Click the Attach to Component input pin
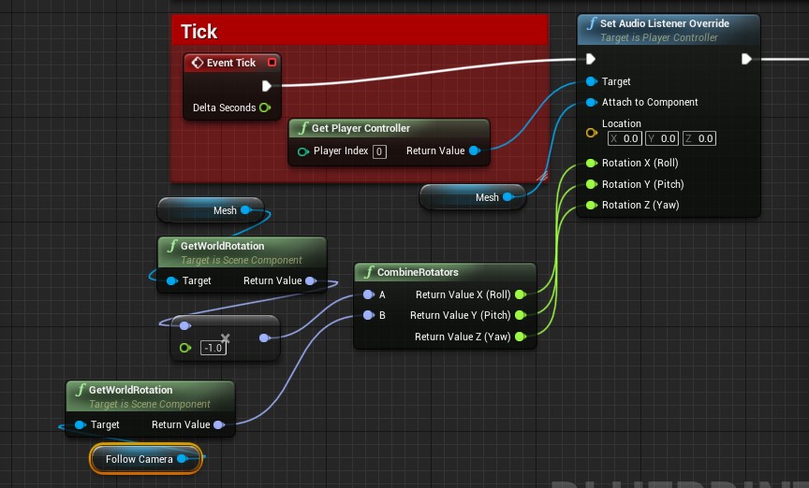The height and width of the screenshot is (488, 809). click(x=591, y=103)
